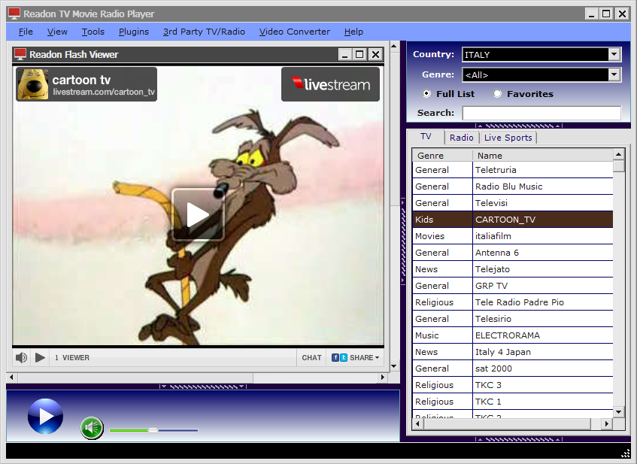Screen dimensions: 637x464
Task: Maximize the Readon Flash Viewer window
Action: [359, 54]
